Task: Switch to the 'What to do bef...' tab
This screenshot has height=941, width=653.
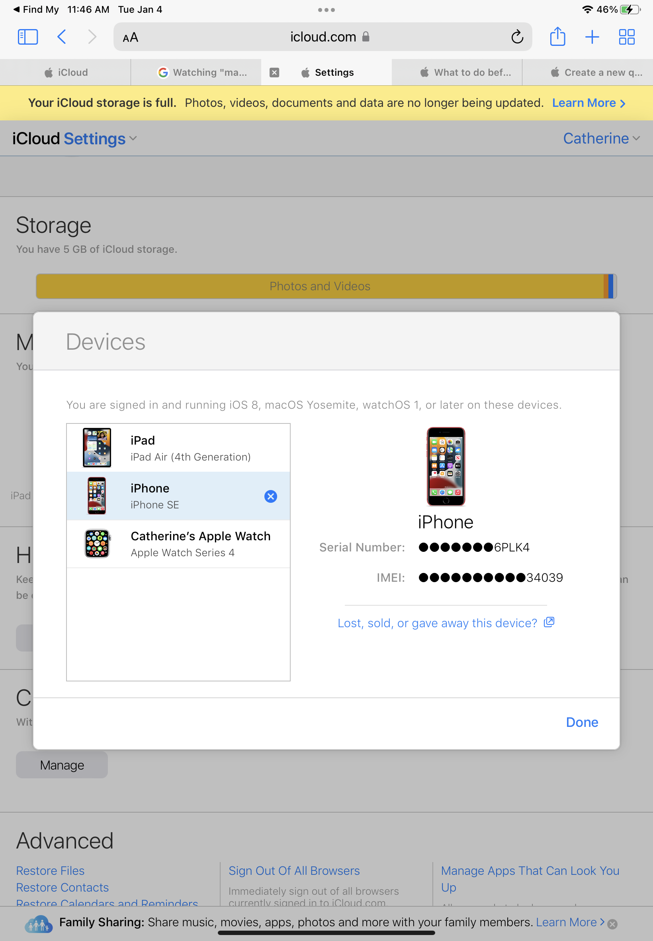Action: [466, 72]
